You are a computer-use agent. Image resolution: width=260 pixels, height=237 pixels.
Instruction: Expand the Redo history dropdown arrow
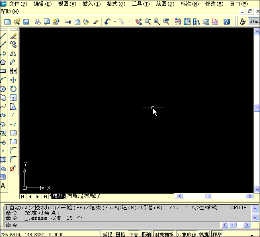129,22
